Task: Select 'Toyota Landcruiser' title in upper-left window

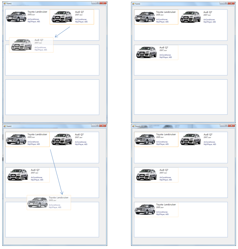Action: click(37, 12)
